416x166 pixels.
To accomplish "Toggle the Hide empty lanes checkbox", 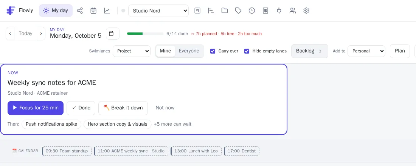I will (x=247, y=51).
